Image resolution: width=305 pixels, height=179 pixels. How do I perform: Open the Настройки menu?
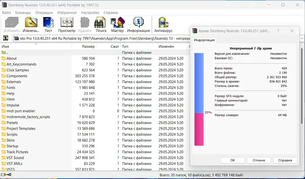coord(90,13)
